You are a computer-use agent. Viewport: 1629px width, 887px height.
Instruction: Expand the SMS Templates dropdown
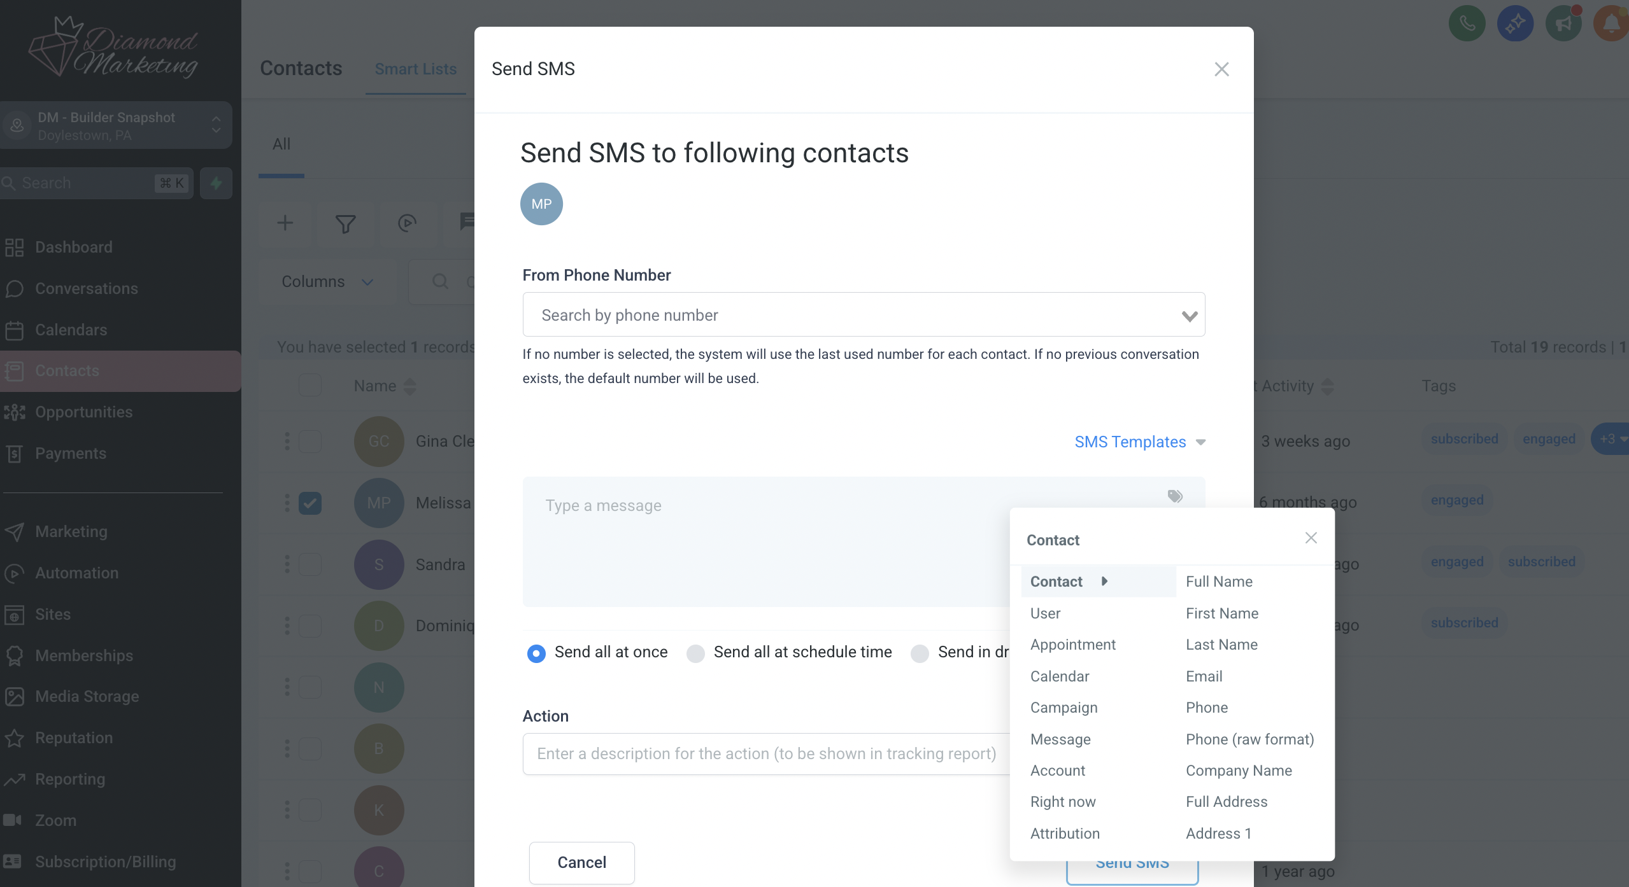[x=1140, y=442]
